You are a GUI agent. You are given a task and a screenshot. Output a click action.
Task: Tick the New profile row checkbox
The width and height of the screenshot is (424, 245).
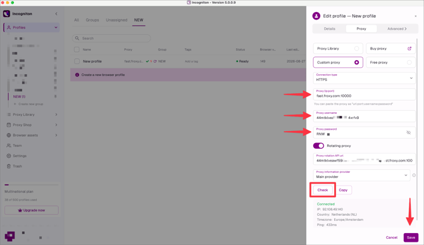coord(77,61)
